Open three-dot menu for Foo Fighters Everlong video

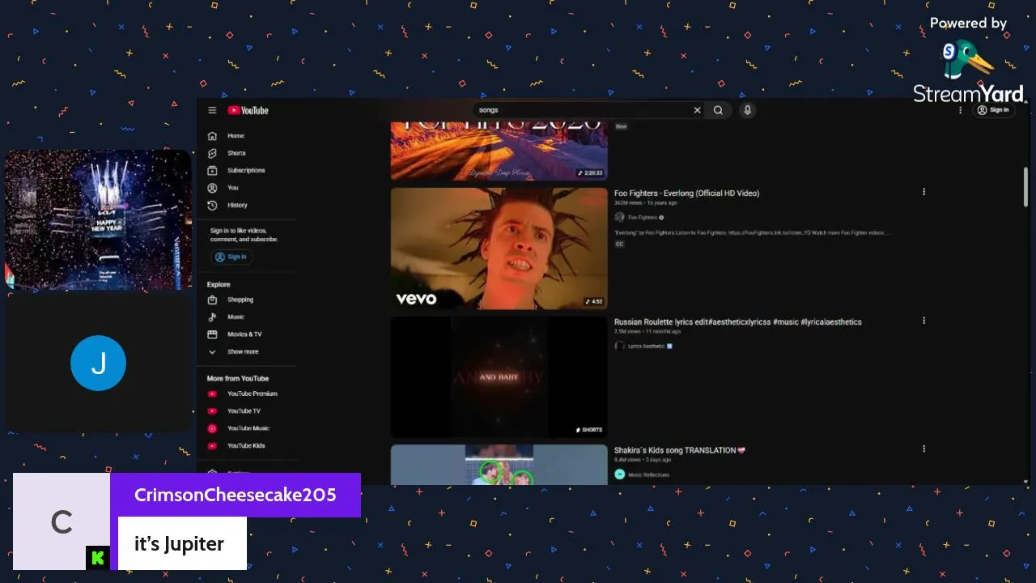[923, 192]
